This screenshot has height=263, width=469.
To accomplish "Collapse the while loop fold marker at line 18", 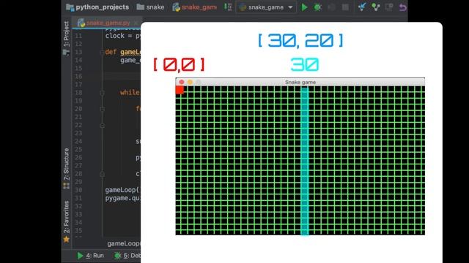I will point(102,93).
